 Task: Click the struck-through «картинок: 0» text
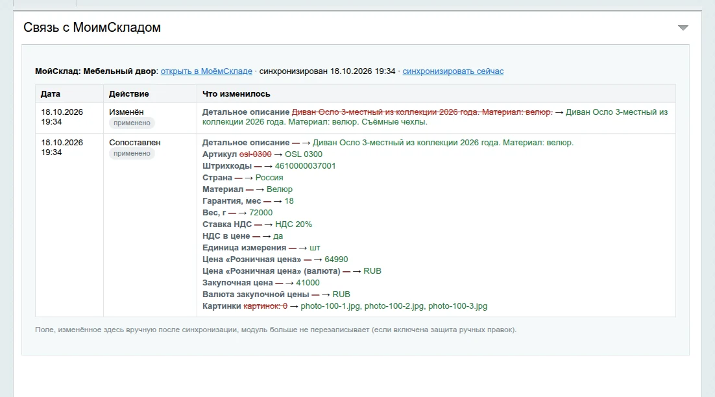click(x=265, y=306)
